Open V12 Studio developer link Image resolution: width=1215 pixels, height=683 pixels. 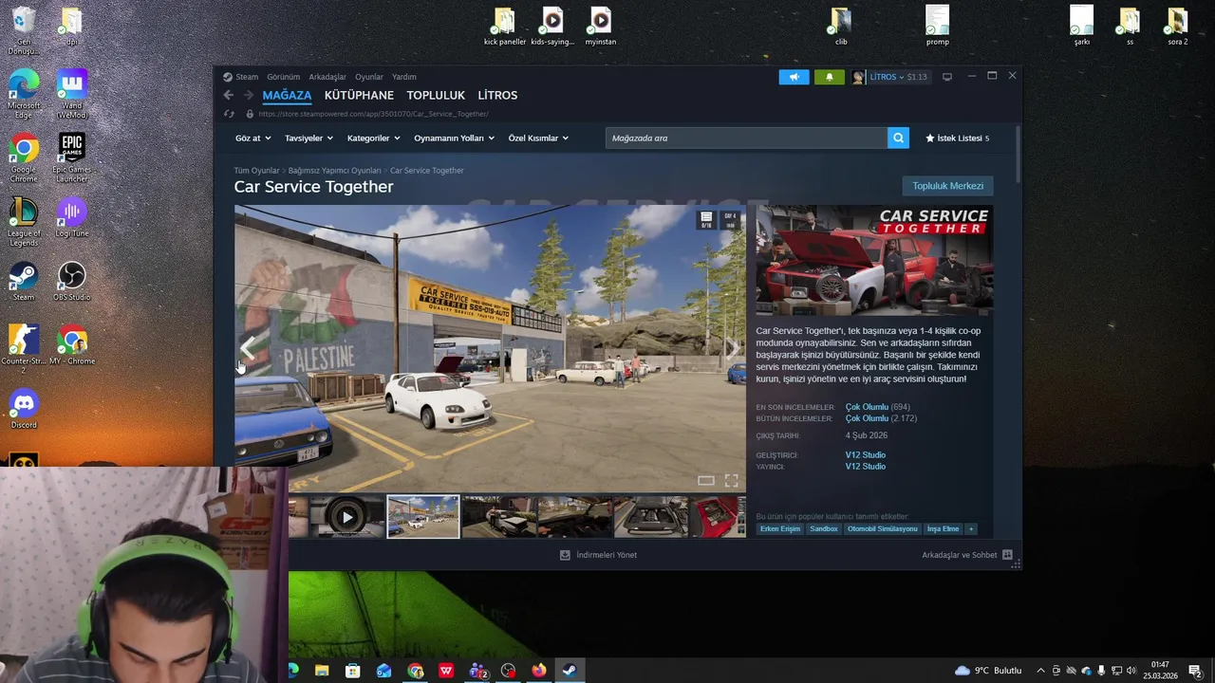(x=865, y=455)
